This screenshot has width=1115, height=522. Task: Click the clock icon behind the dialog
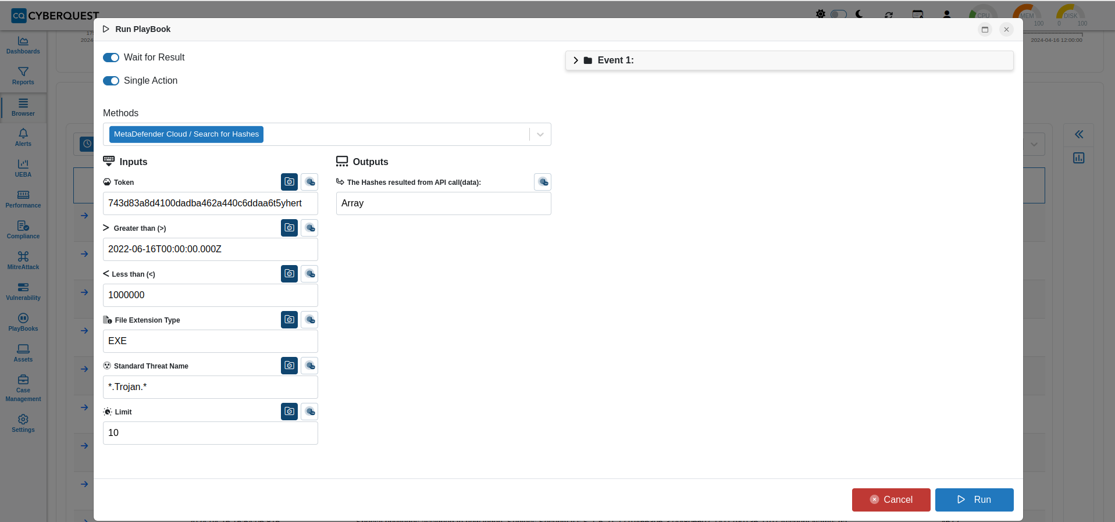tap(87, 144)
